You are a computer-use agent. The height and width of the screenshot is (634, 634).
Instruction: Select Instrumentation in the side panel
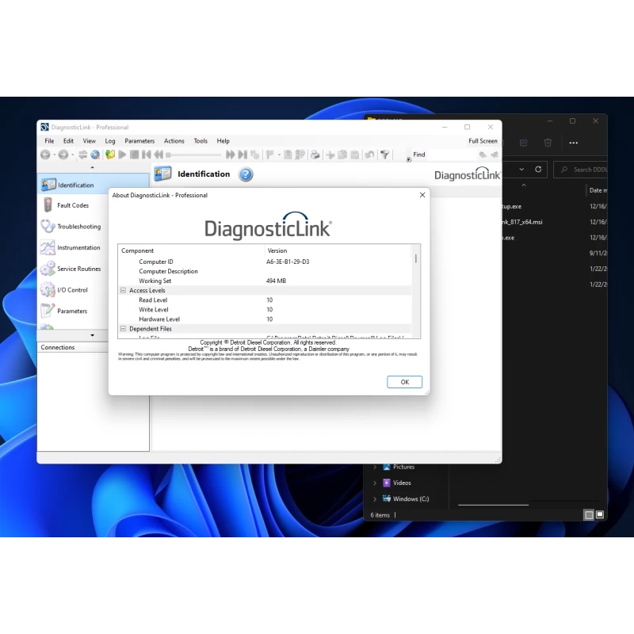point(73,247)
